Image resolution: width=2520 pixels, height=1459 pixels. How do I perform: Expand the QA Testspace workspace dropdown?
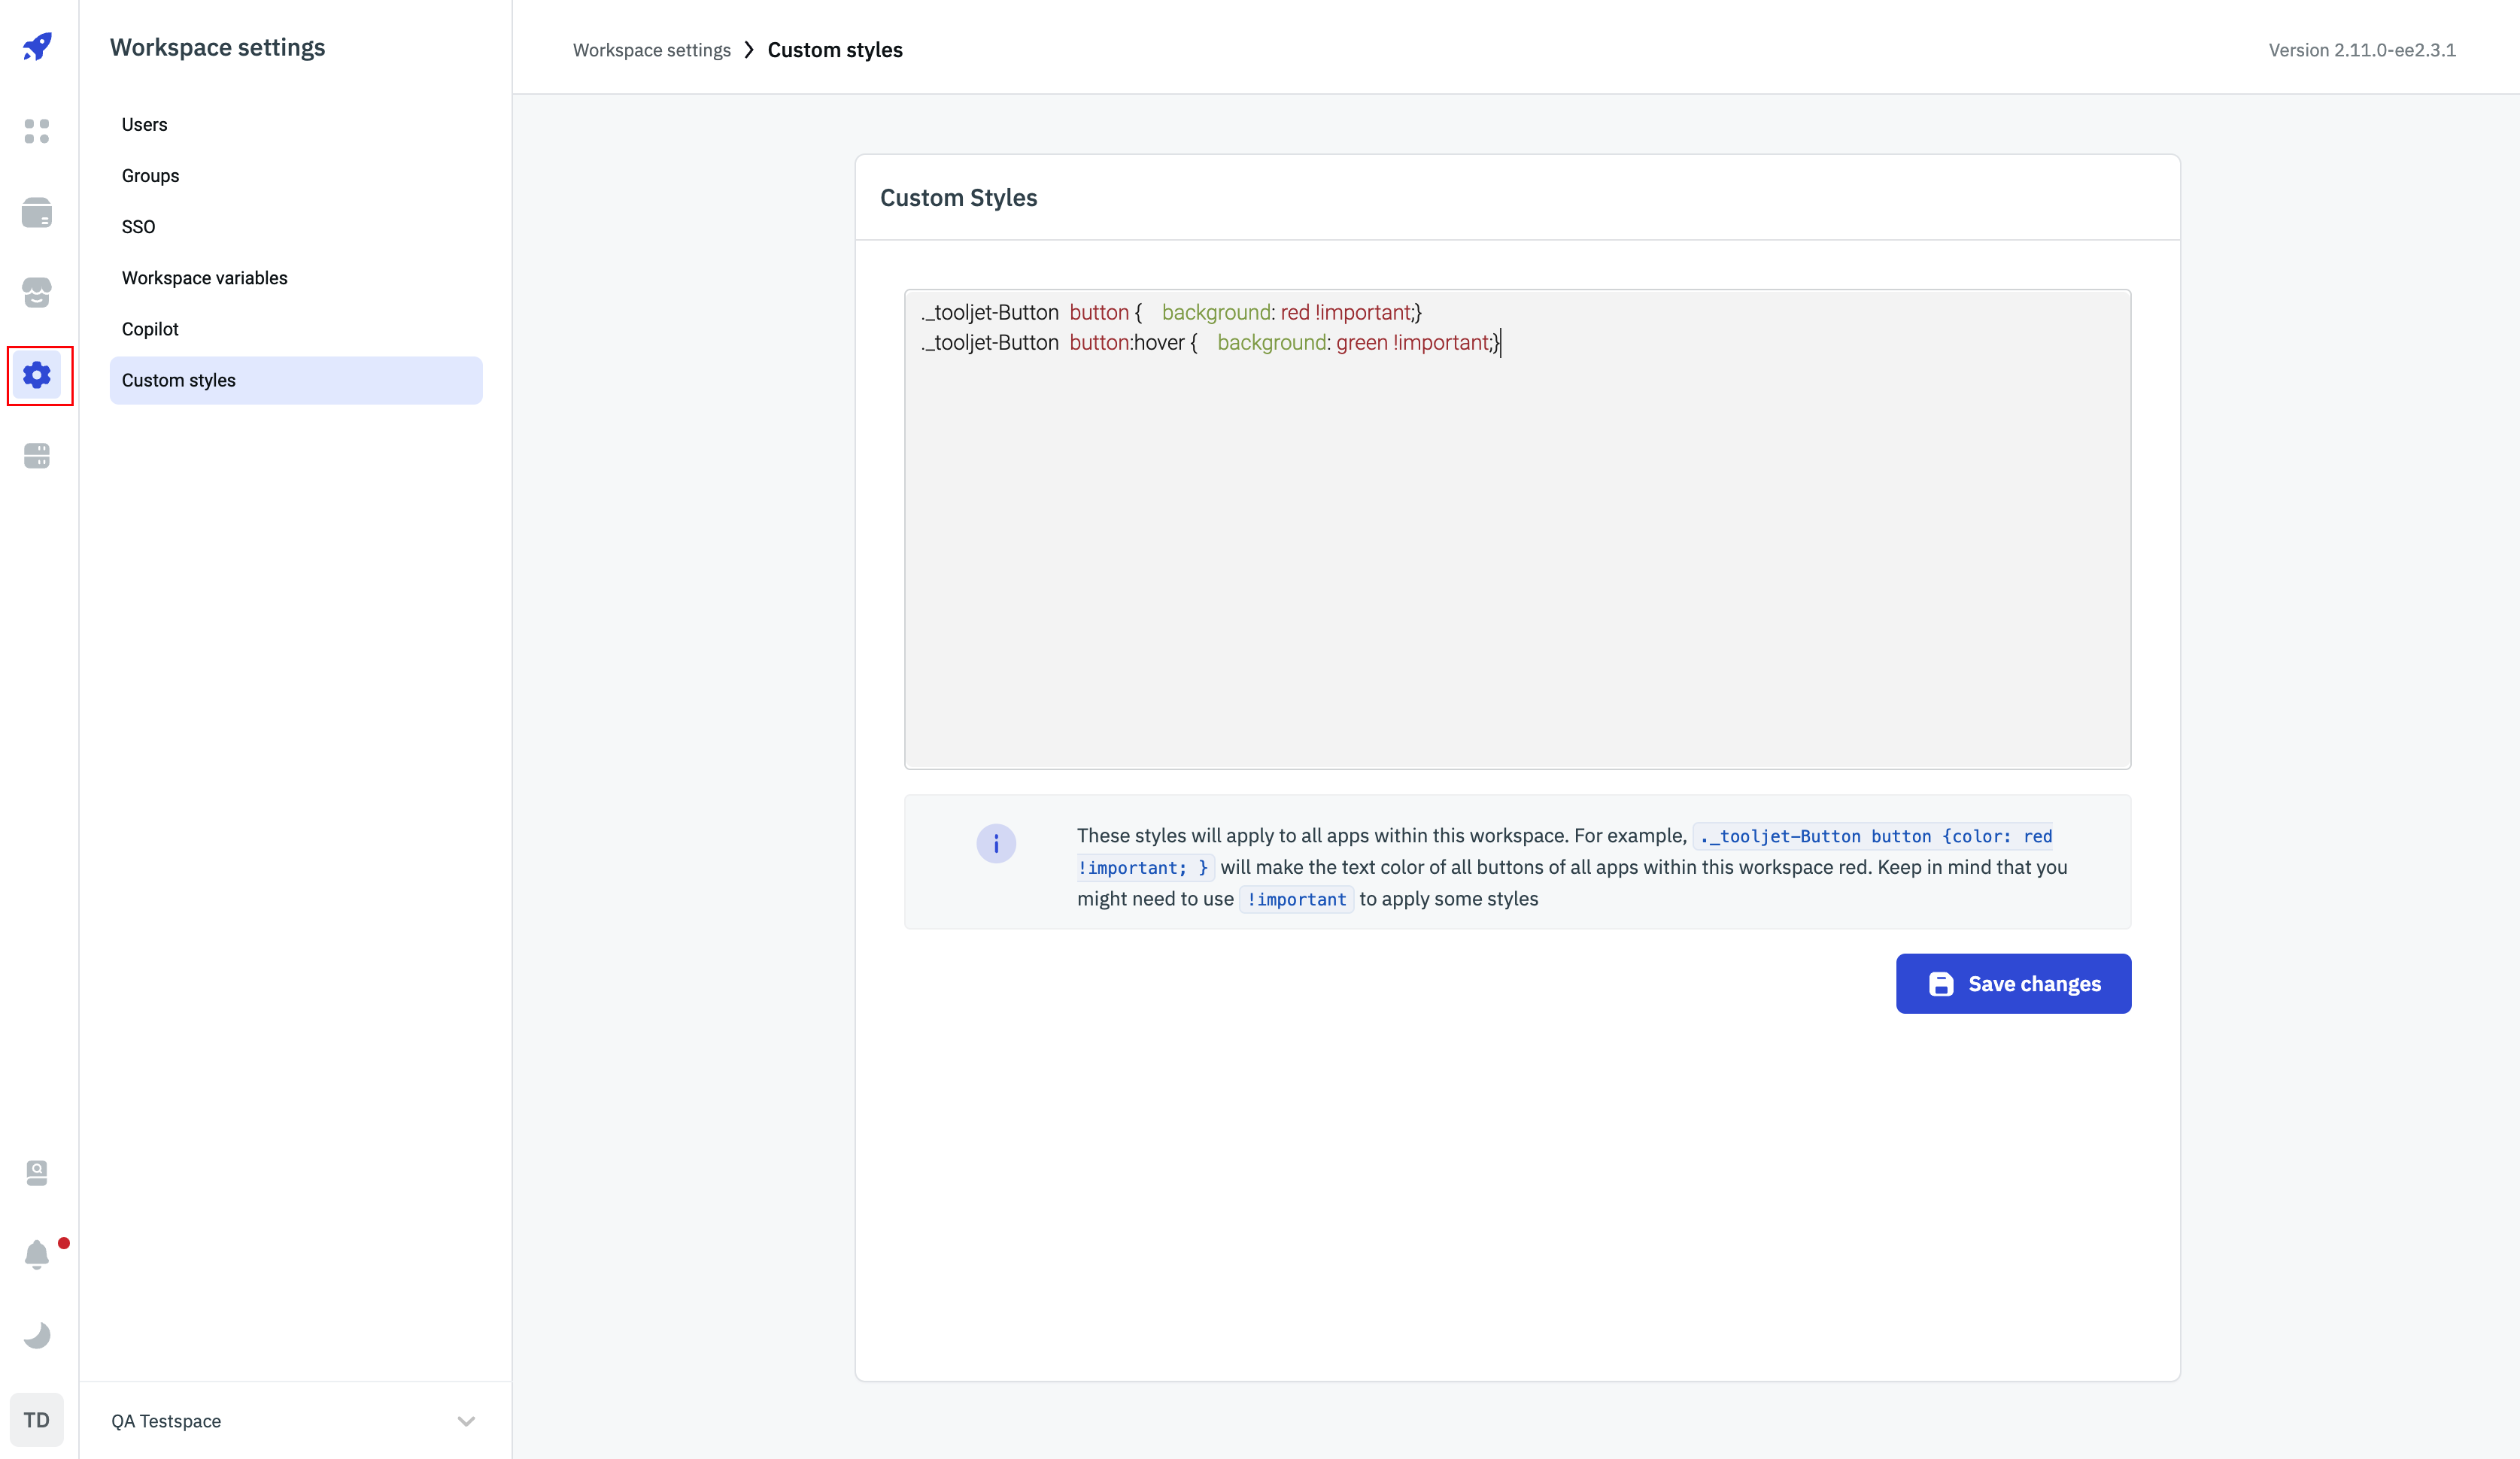click(466, 1421)
